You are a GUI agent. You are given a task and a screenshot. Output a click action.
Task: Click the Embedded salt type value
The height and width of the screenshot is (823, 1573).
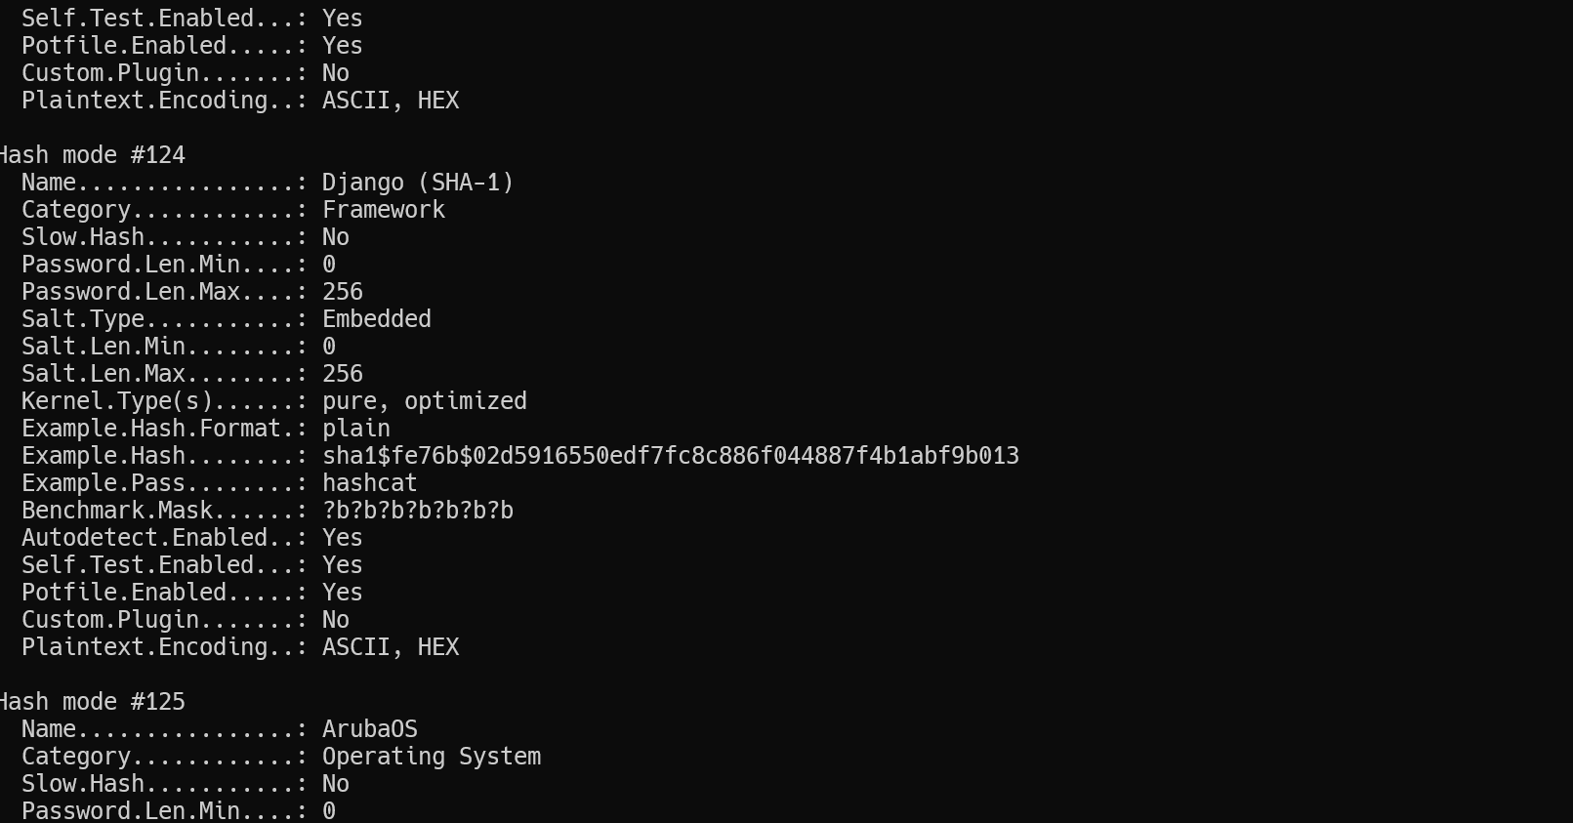tap(377, 319)
